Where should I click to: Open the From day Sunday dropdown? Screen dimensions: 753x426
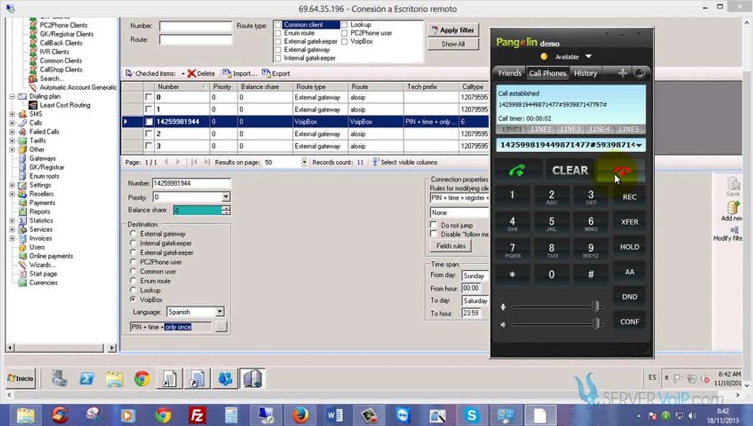tap(475, 276)
